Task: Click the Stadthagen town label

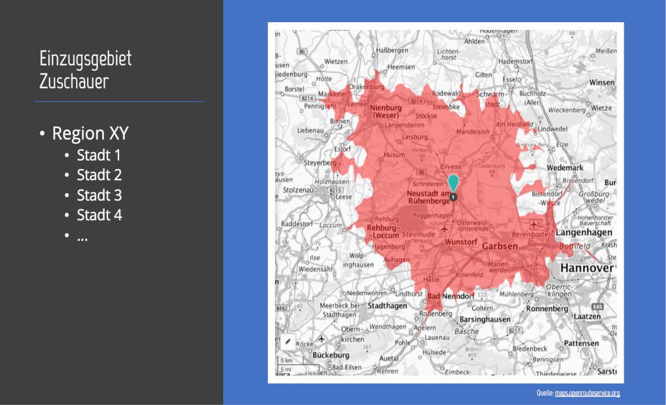Action: pos(387,306)
